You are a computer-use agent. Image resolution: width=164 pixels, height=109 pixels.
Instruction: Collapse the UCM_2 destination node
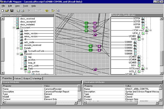pyautogui.click(x=147, y=33)
